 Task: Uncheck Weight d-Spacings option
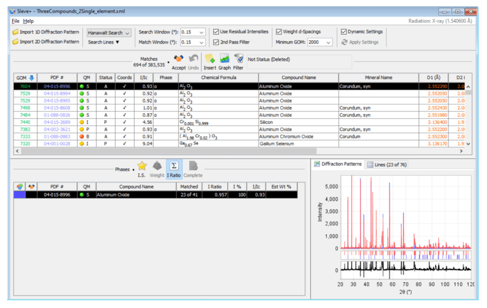pyautogui.click(x=279, y=32)
